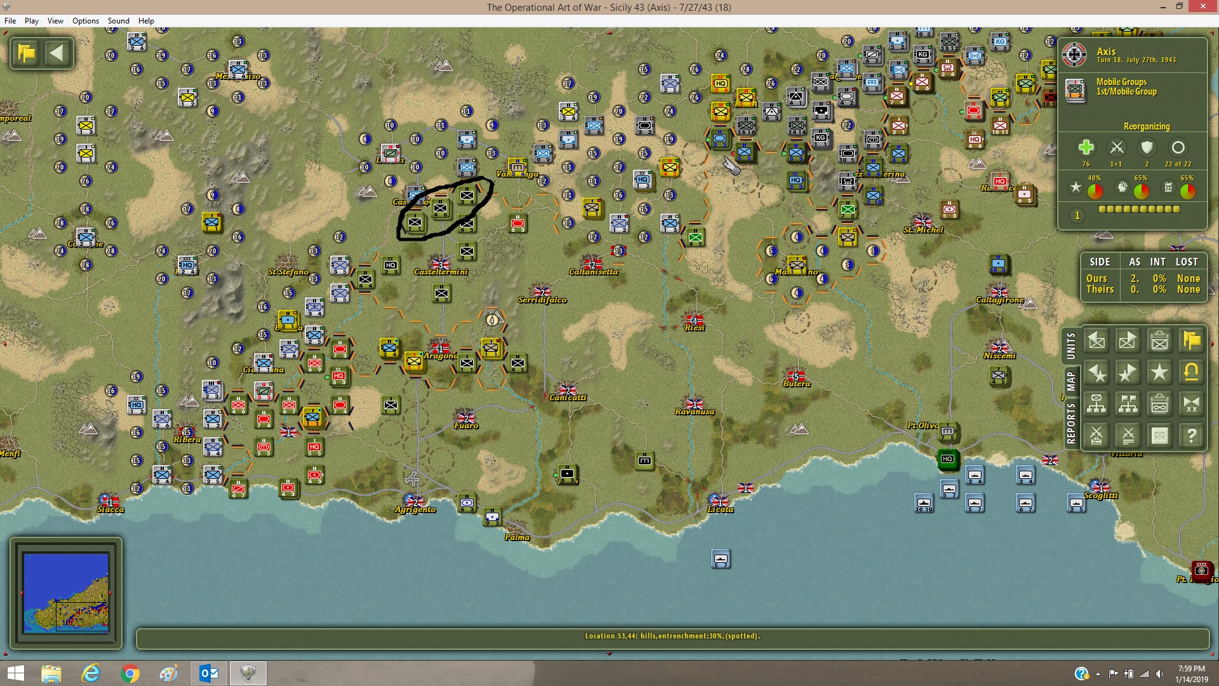Open crossed-swords battle planner clipboard icon
Viewport: 1219px width, 686px height.
[x=1096, y=436]
